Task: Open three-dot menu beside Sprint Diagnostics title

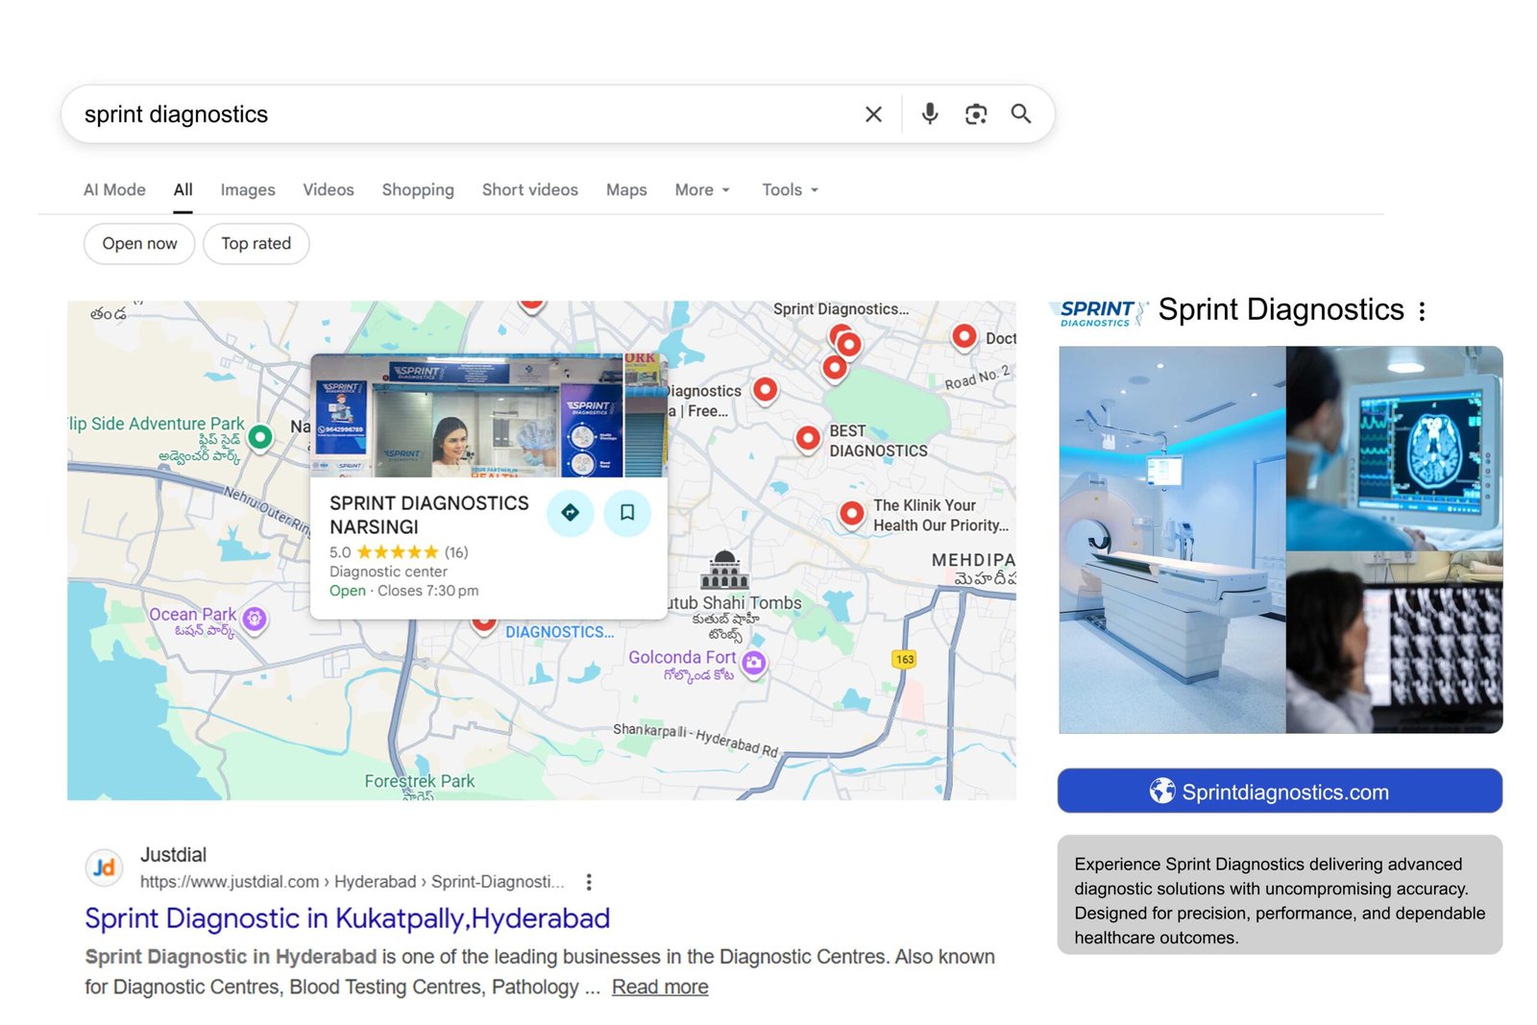Action: [x=1422, y=311]
